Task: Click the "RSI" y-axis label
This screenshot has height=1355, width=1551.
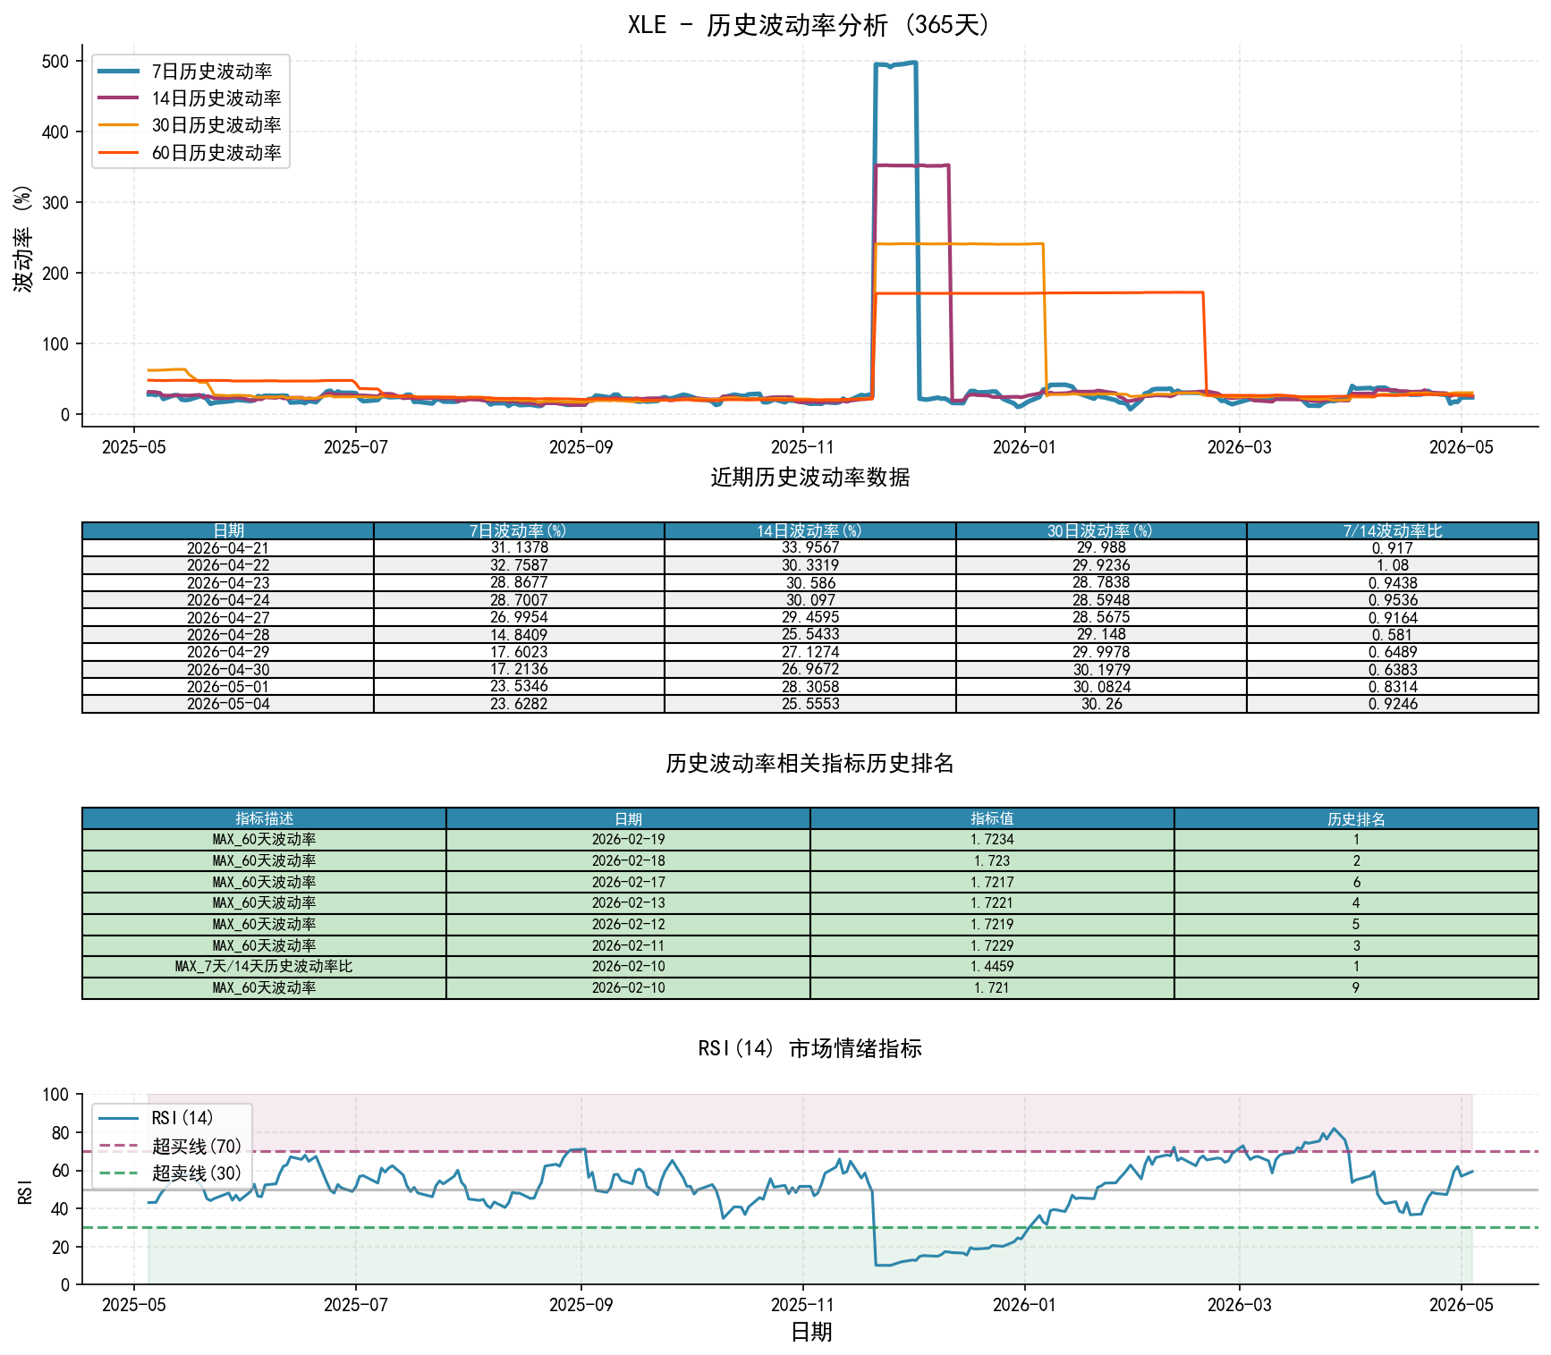Action: [x=25, y=1191]
